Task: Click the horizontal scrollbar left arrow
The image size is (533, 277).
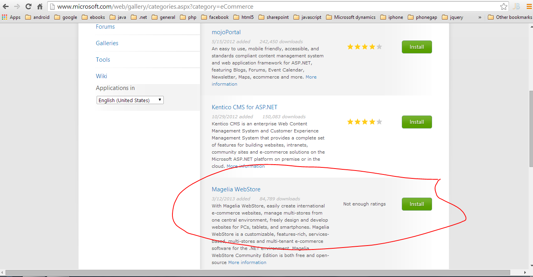Action: pyautogui.click(x=2, y=272)
